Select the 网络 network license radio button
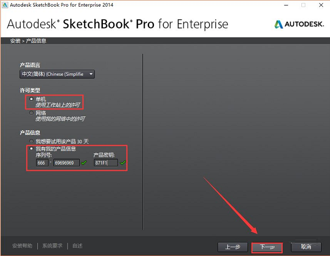This screenshot has width=330, height=256. coord(31,113)
